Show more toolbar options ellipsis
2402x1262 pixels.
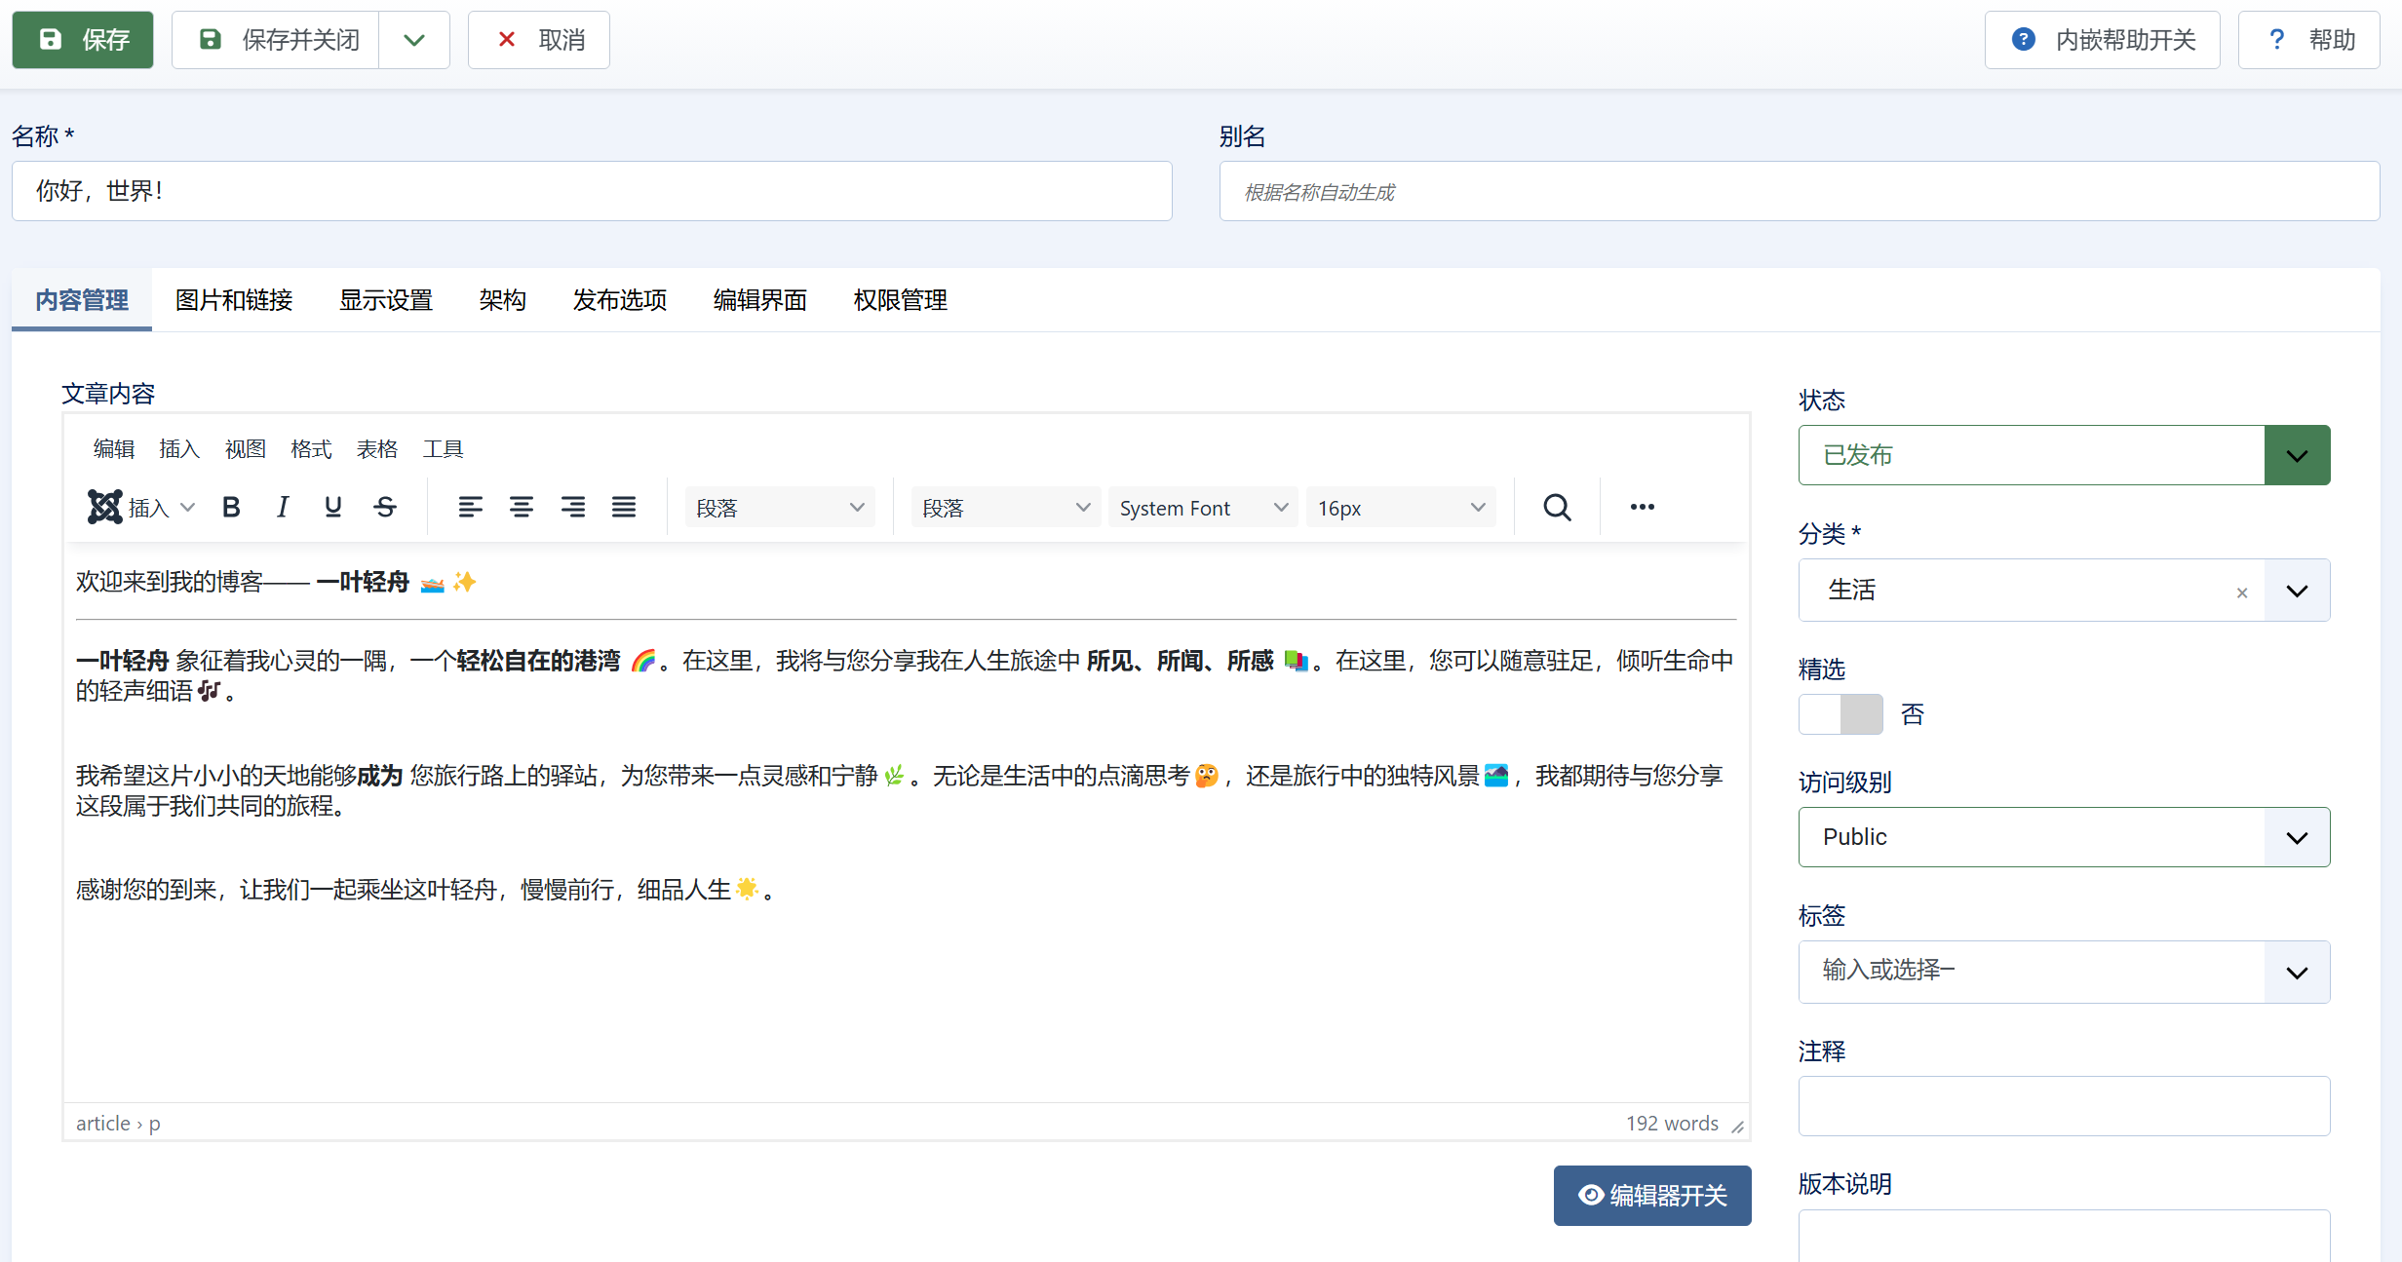click(x=1642, y=507)
